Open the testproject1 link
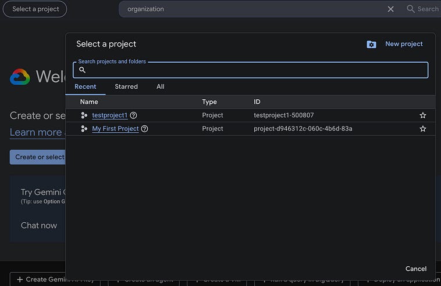The image size is (441, 286). point(110,115)
